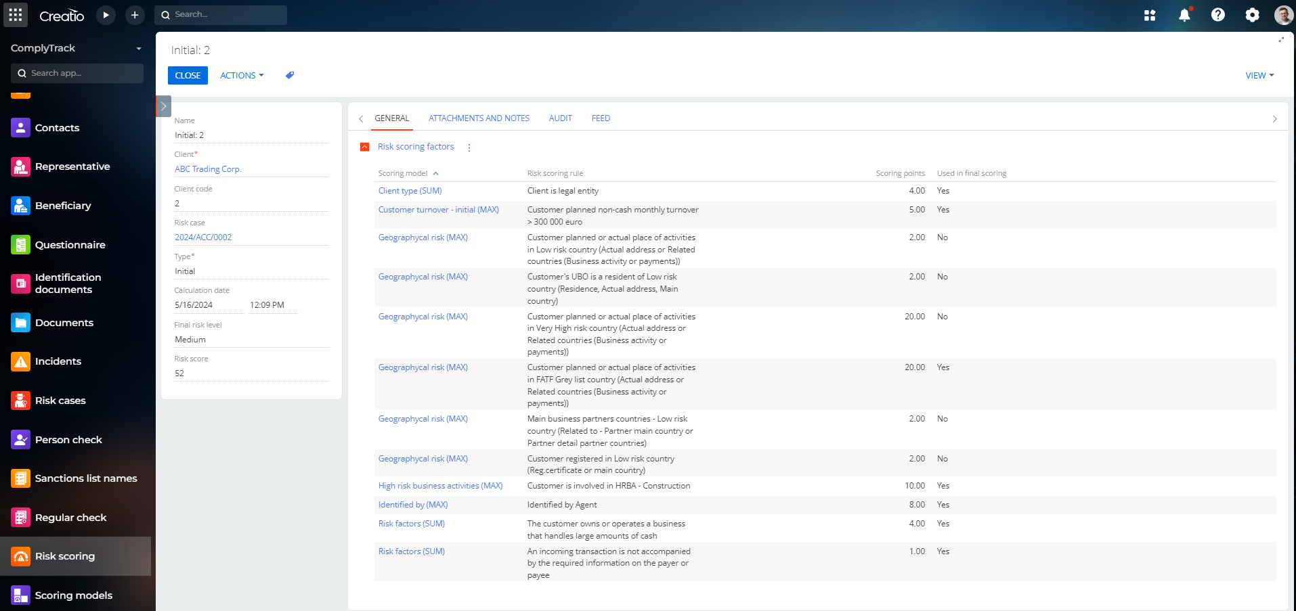Open the Person check section

click(x=68, y=439)
